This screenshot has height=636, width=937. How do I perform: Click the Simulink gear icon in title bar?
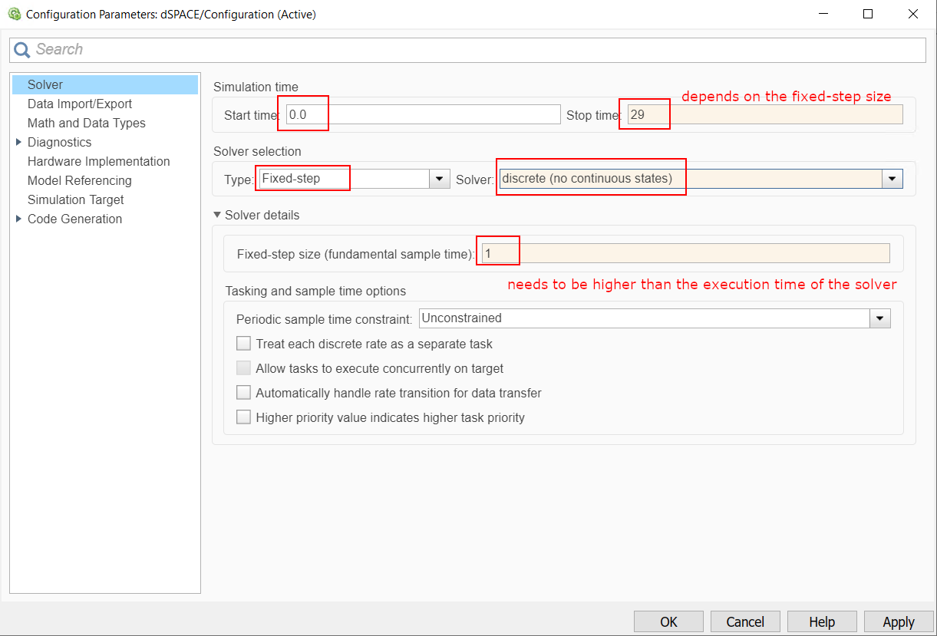pyautogui.click(x=14, y=14)
